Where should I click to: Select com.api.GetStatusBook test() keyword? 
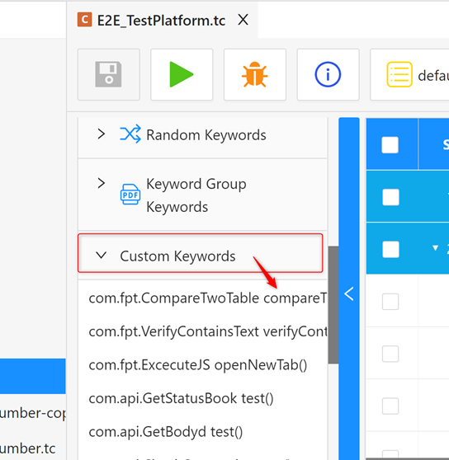pyautogui.click(x=181, y=398)
